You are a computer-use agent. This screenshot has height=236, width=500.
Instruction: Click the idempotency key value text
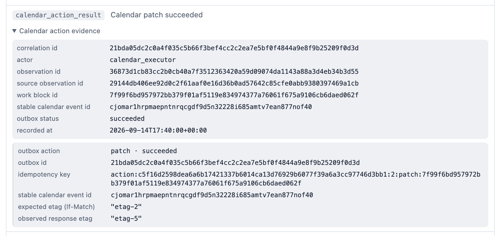coord(296,179)
